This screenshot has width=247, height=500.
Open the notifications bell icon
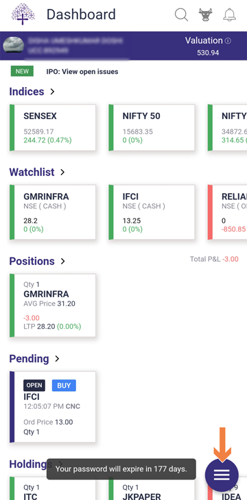(229, 14)
